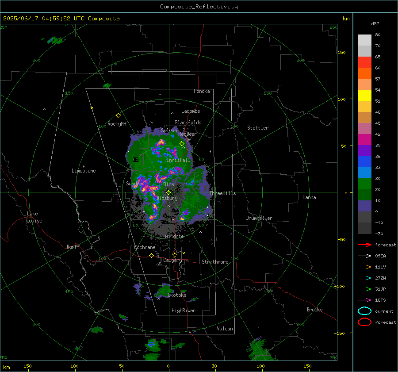Viewport: 398px width, 372px height.
Task: Click the yellow diamond marker by RedDeer
Action: [x=182, y=144]
